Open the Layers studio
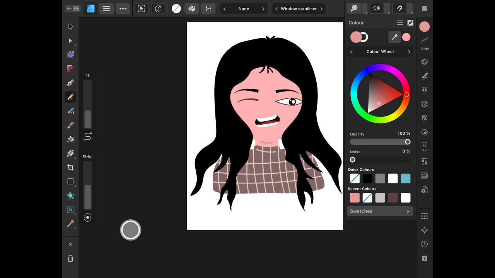495x278 pixels. [x=425, y=62]
